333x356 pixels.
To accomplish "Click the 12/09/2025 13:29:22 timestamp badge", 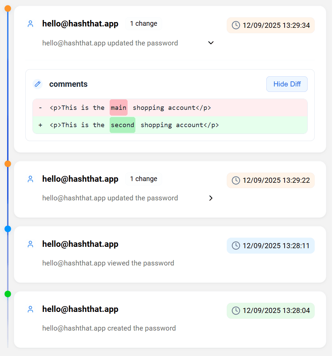I will click(x=271, y=180).
